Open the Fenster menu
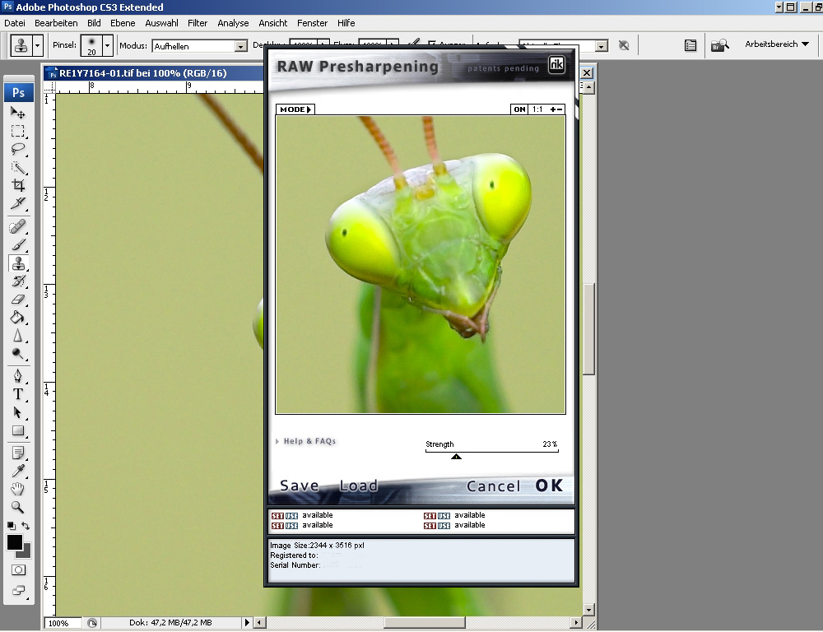823x632 pixels. [312, 23]
